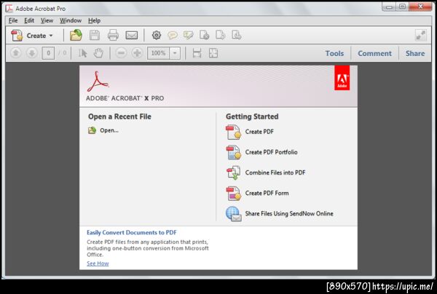Open the Window menu
This screenshot has width=437, height=294.
coord(71,20)
